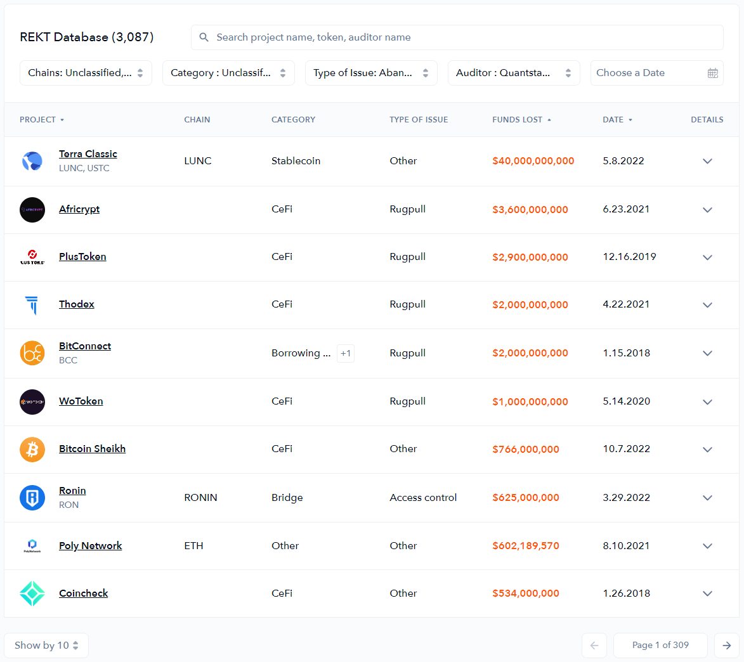Expand details for Terra Classic row
This screenshot has height=662, width=744.
707,161
